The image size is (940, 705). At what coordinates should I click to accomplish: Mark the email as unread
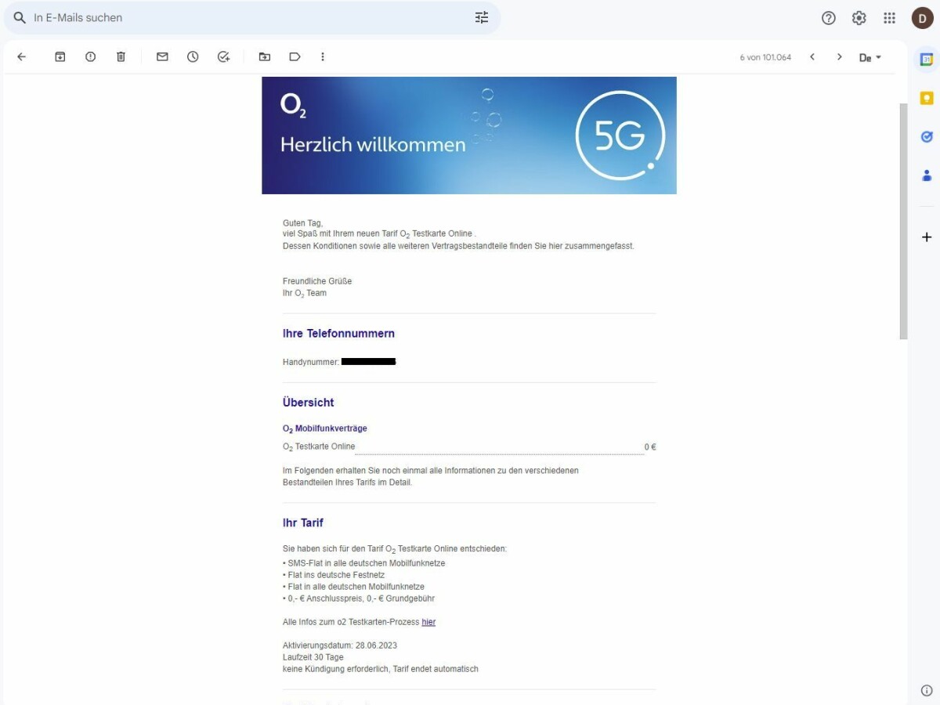coord(162,56)
